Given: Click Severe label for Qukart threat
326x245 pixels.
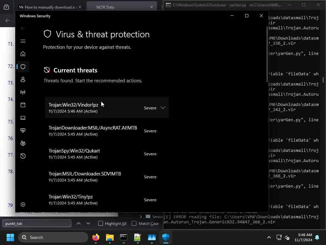Looking at the screenshot, I should 150,154.
